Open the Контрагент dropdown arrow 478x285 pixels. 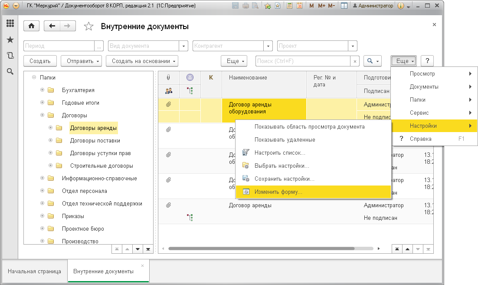pyautogui.click(x=268, y=46)
